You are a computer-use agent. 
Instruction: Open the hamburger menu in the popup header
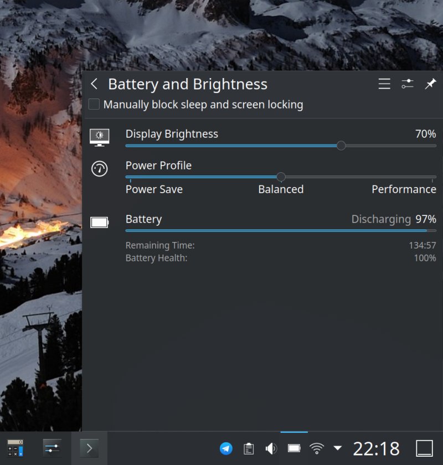point(384,84)
